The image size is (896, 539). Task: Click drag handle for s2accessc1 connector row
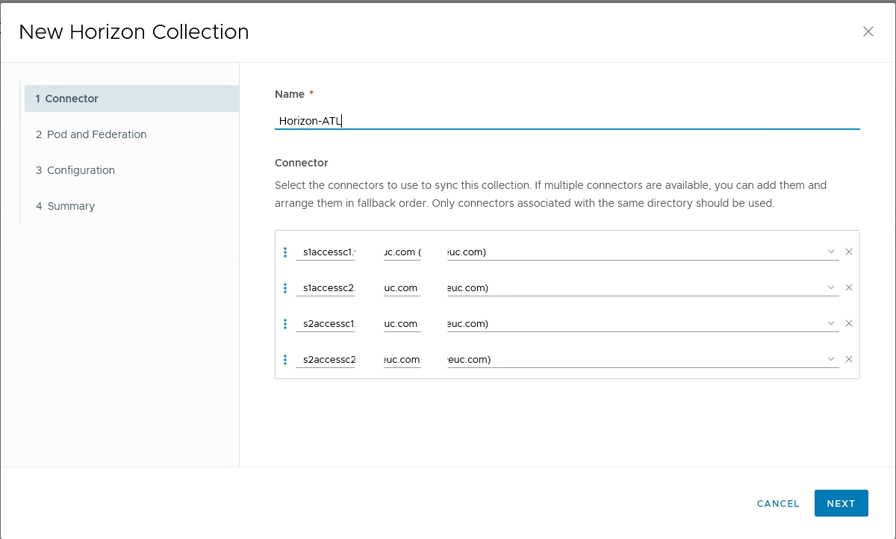(285, 324)
